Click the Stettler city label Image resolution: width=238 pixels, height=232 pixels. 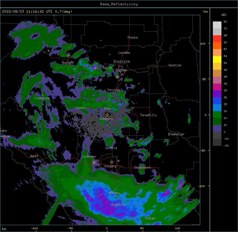click(x=175, y=65)
